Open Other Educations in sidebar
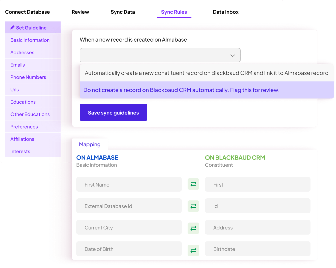The image size is (336, 268). (x=33, y=114)
